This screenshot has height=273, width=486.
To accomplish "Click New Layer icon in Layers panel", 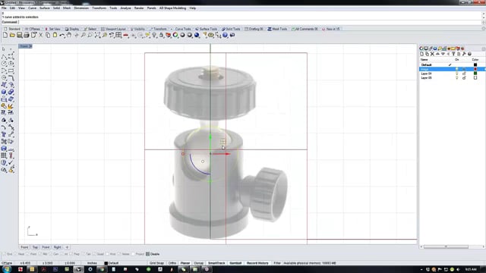I will pyautogui.click(x=421, y=54).
